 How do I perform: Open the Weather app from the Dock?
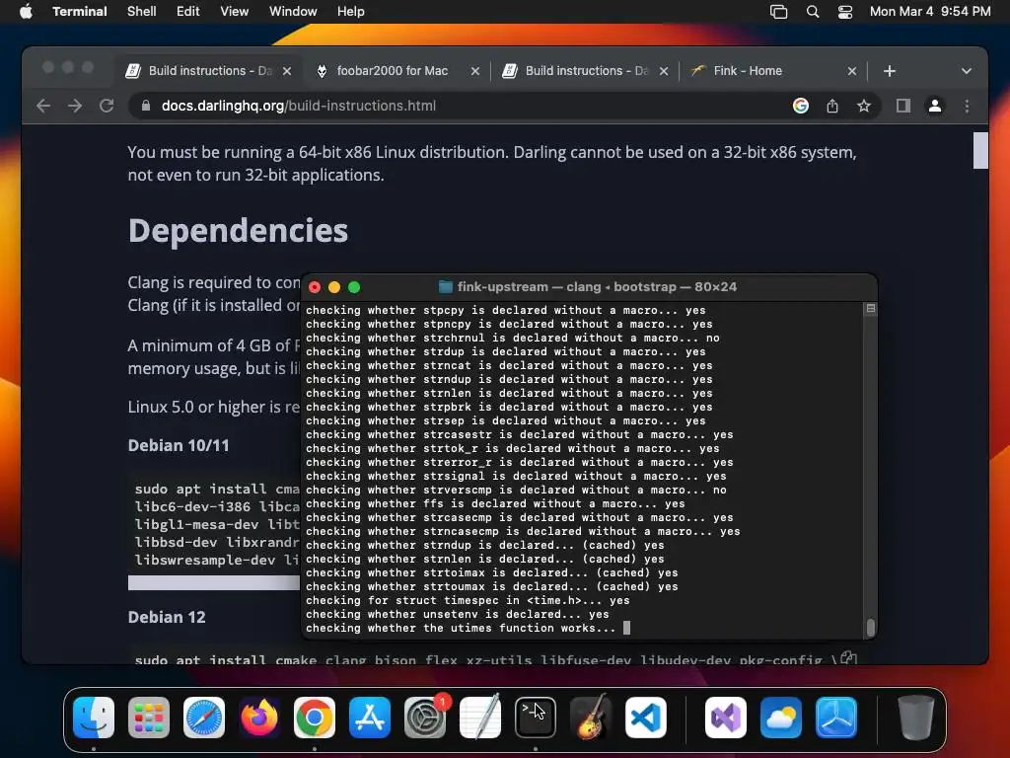(781, 718)
